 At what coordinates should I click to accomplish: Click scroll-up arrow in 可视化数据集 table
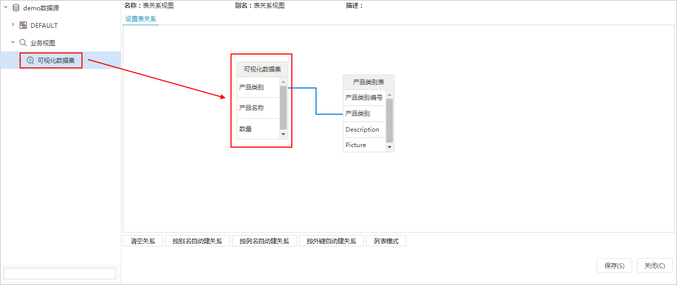coord(283,81)
